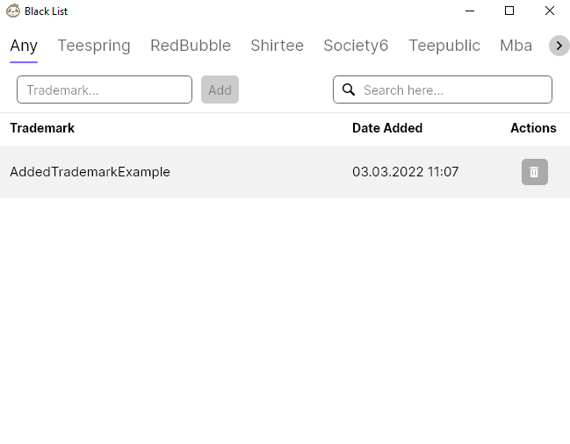
Task: Sort by the Trademark column header
Action: click(x=42, y=128)
